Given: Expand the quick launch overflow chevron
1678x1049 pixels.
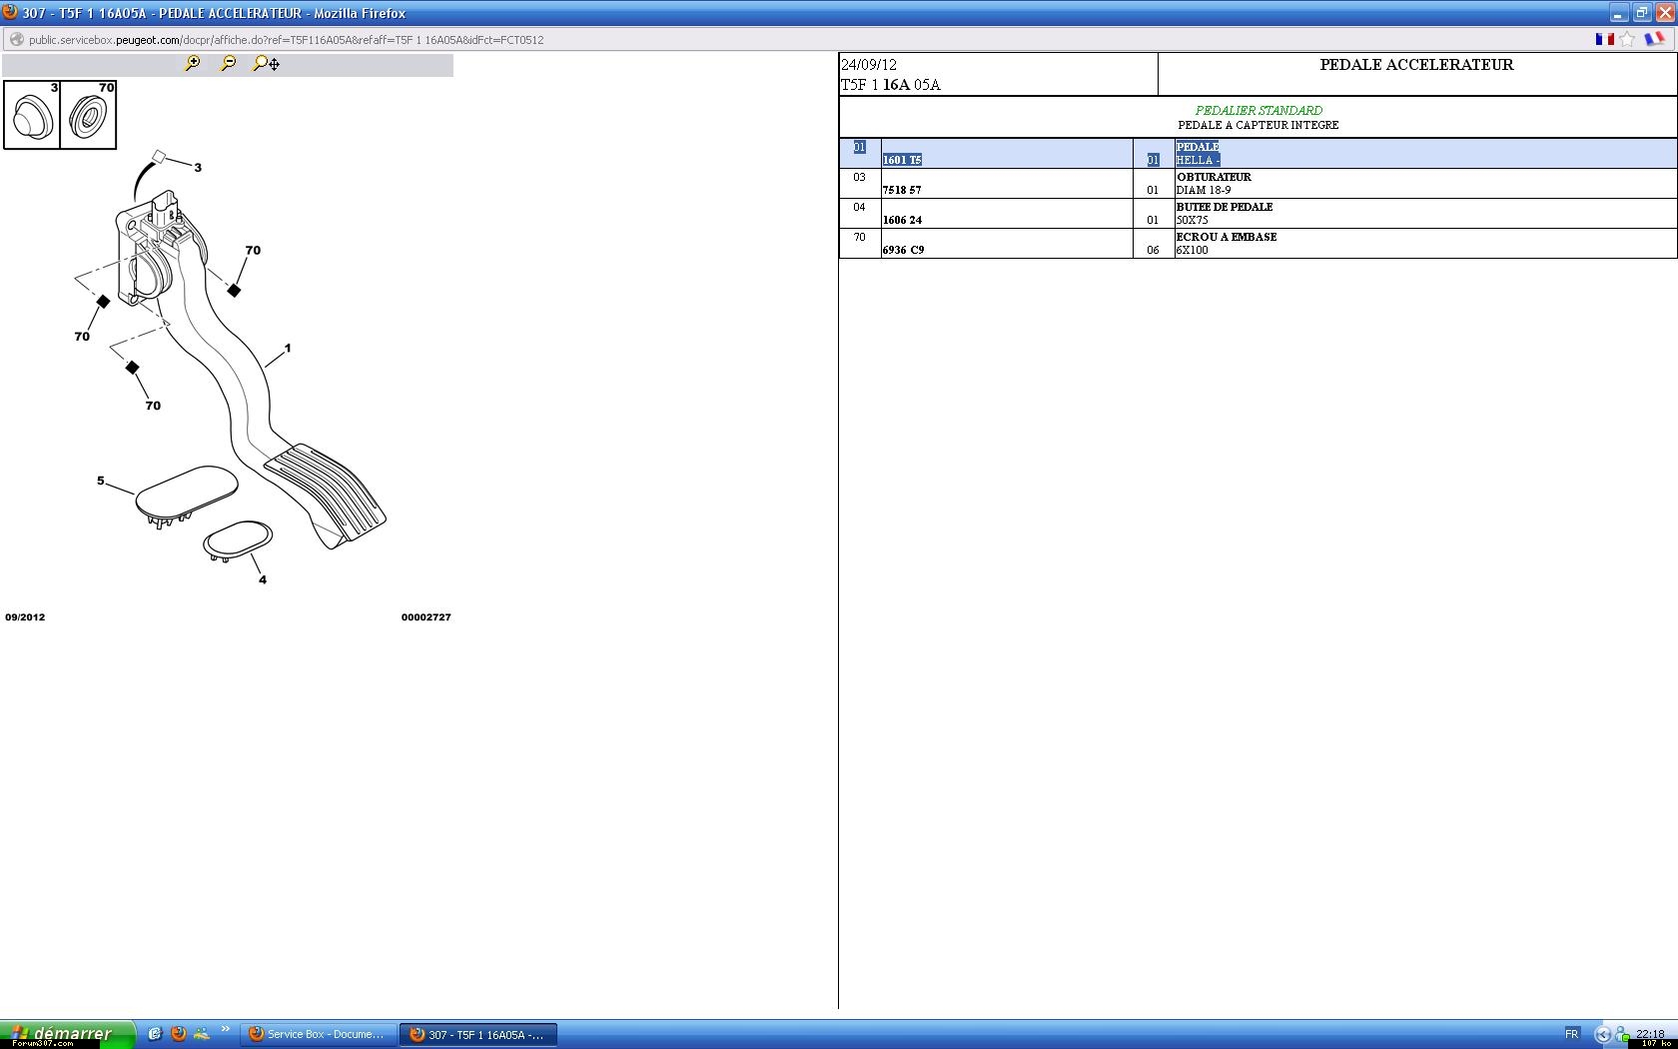Looking at the screenshot, I should 226,1029.
